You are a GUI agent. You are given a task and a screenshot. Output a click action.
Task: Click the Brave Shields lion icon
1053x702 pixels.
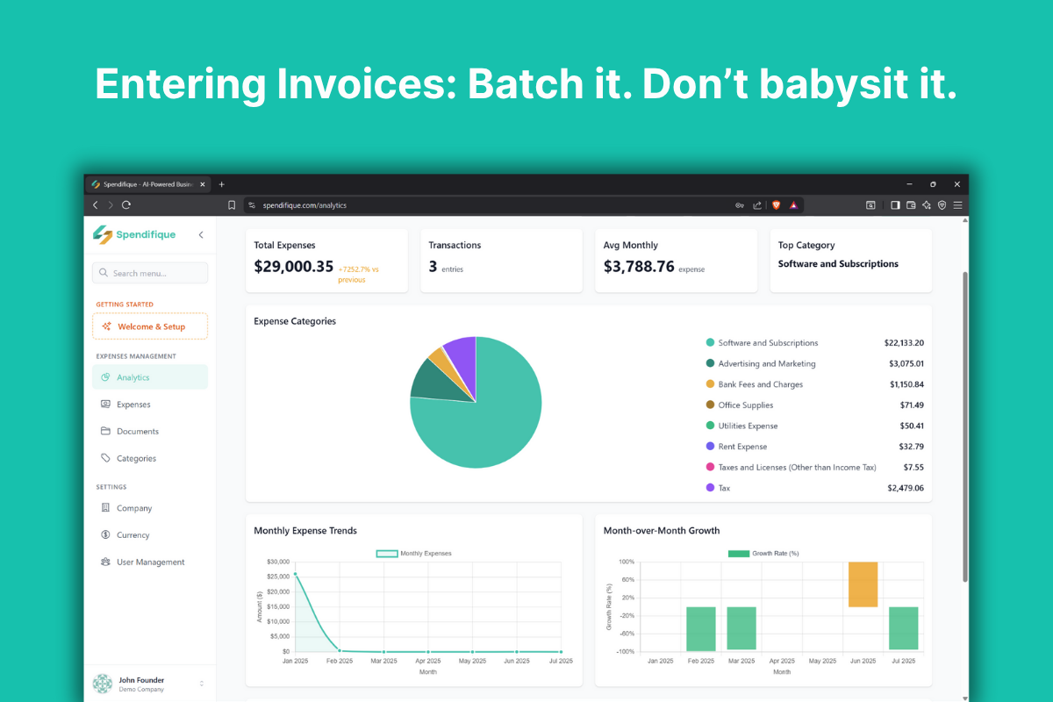(x=776, y=204)
